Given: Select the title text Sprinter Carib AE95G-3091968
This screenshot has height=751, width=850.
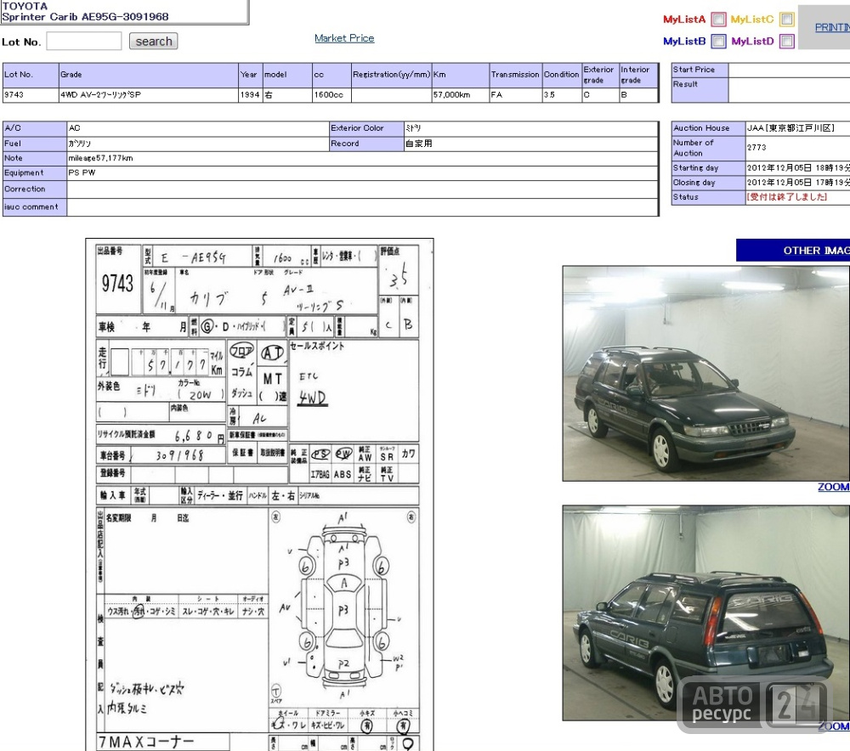Looking at the screenshot, I should 85,17.
